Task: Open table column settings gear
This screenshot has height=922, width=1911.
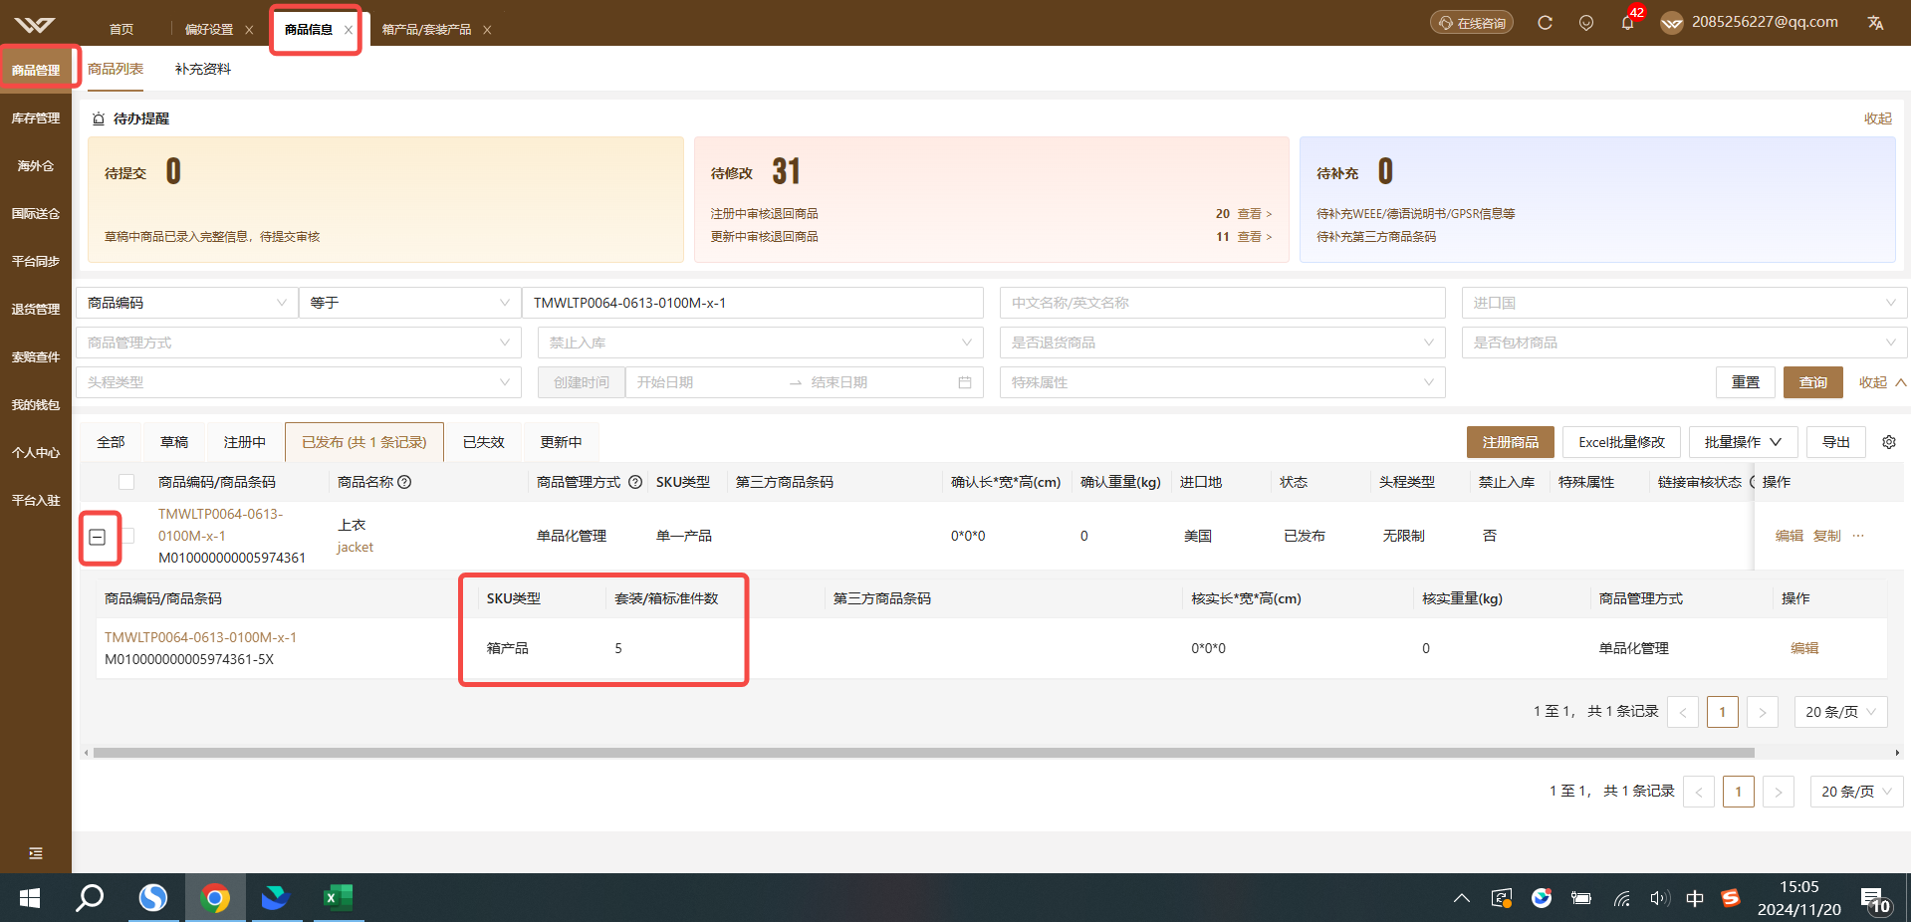Action: point(1889,442)
